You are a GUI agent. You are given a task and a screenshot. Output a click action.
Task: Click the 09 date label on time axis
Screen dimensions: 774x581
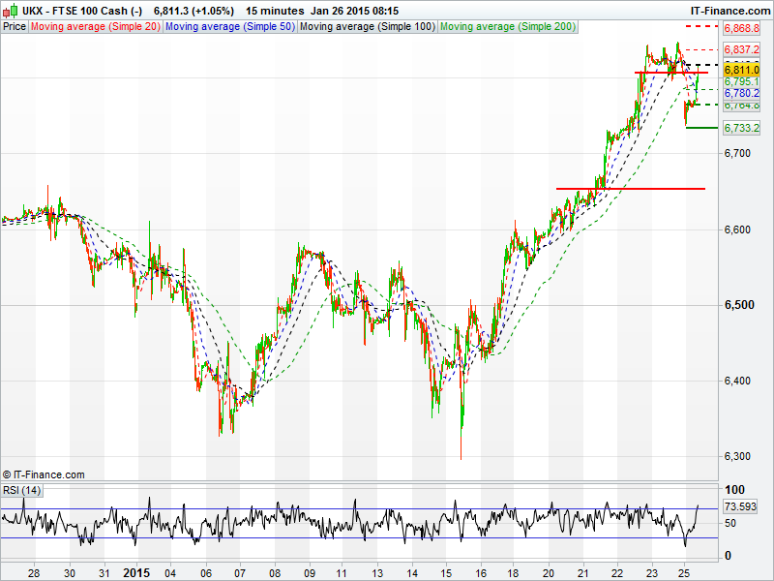pyautogui.click(x=310, y=573)
